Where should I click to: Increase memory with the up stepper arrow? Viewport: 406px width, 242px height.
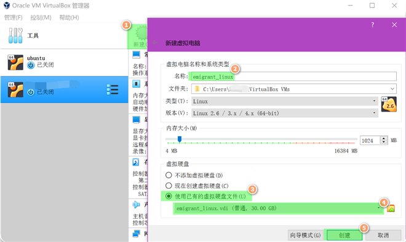384,138
